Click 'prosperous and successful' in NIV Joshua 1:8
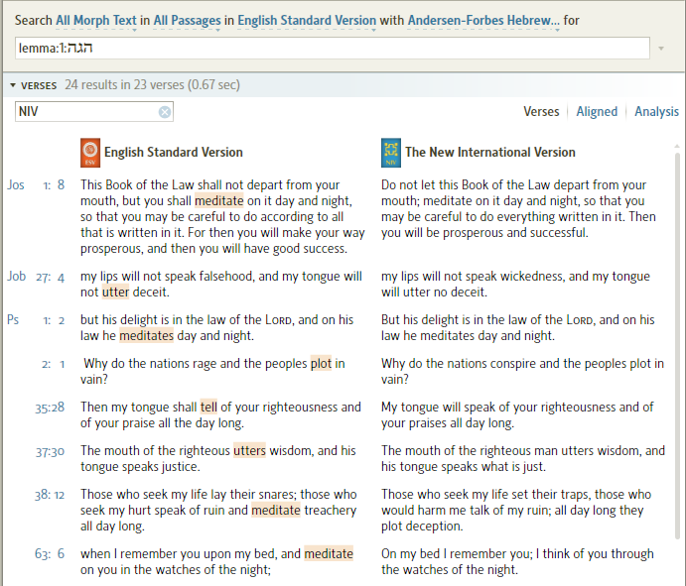 [x=515, y=233]
